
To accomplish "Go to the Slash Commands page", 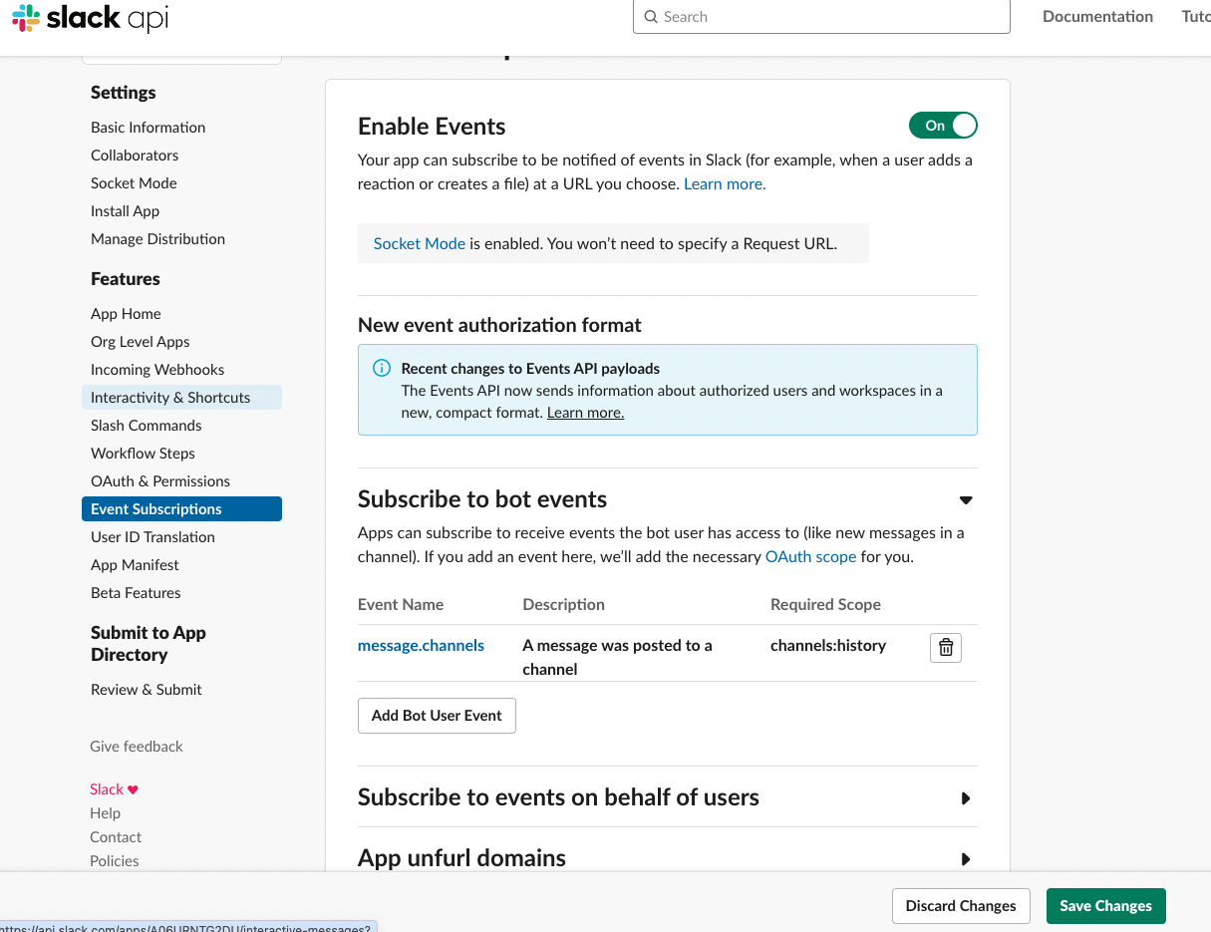I will click(x=147, y=426).
